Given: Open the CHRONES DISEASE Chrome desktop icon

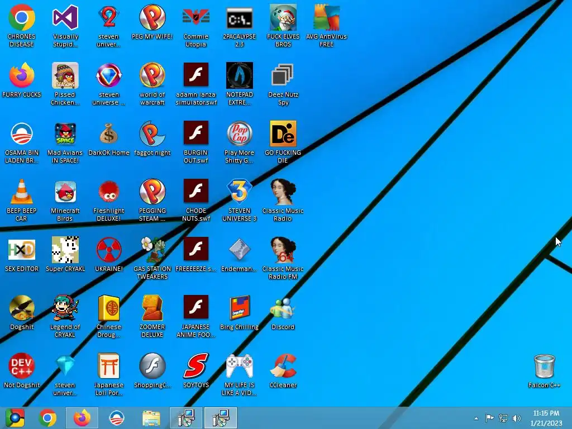Looking at the screenshot, I should (22, 17).
